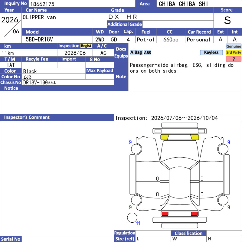This screenshot has height=242, width=242.
Task: Click the yellow Regist tag
Action: (86, 46)
